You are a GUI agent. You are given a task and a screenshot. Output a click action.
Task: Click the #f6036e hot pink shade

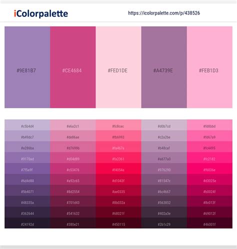[x=209, y=169]
